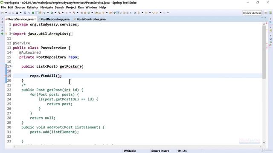Open the Debug configurations dropdown arrow
The image size is (273, 153).
click(48, 13)
